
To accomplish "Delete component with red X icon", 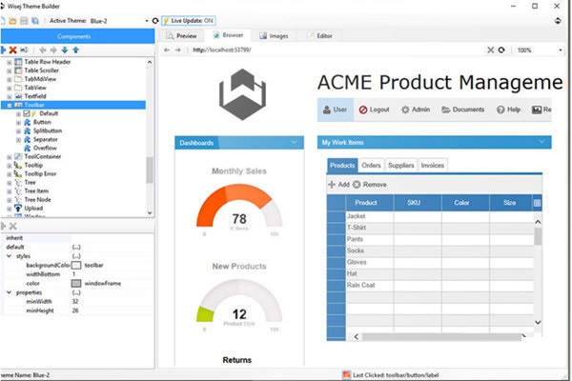I will [x=12, y=50].
